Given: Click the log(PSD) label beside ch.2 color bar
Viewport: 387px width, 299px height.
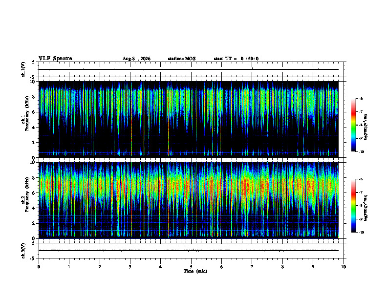Looking at the screenshot, I should [365, 208].
